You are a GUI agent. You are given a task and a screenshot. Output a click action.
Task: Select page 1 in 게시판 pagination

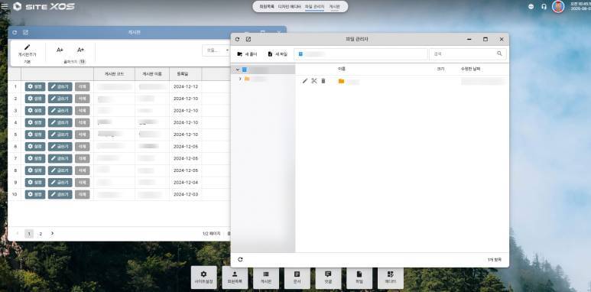pos(29,234)
